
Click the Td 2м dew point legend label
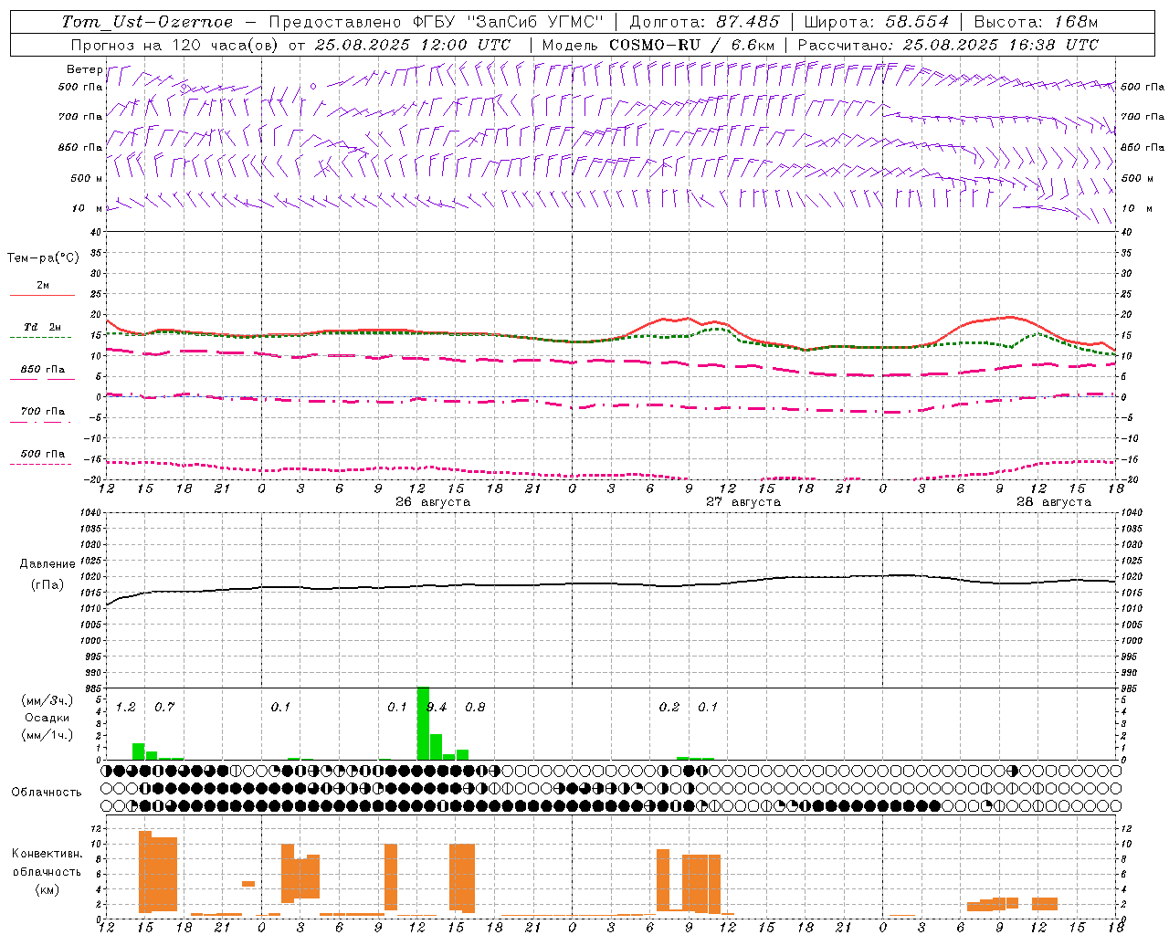click(42, 327)
